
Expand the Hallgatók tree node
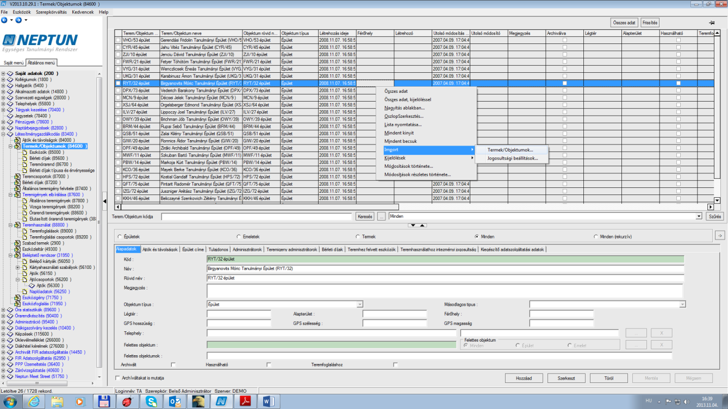3,86
